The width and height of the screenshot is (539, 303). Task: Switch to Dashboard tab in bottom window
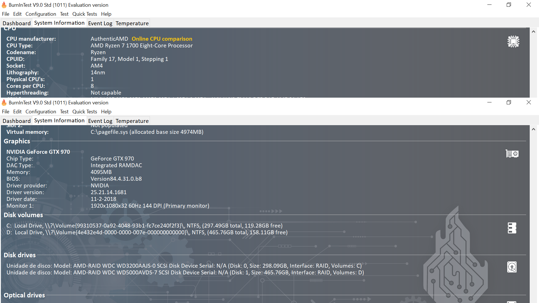(x=17, y=121)
